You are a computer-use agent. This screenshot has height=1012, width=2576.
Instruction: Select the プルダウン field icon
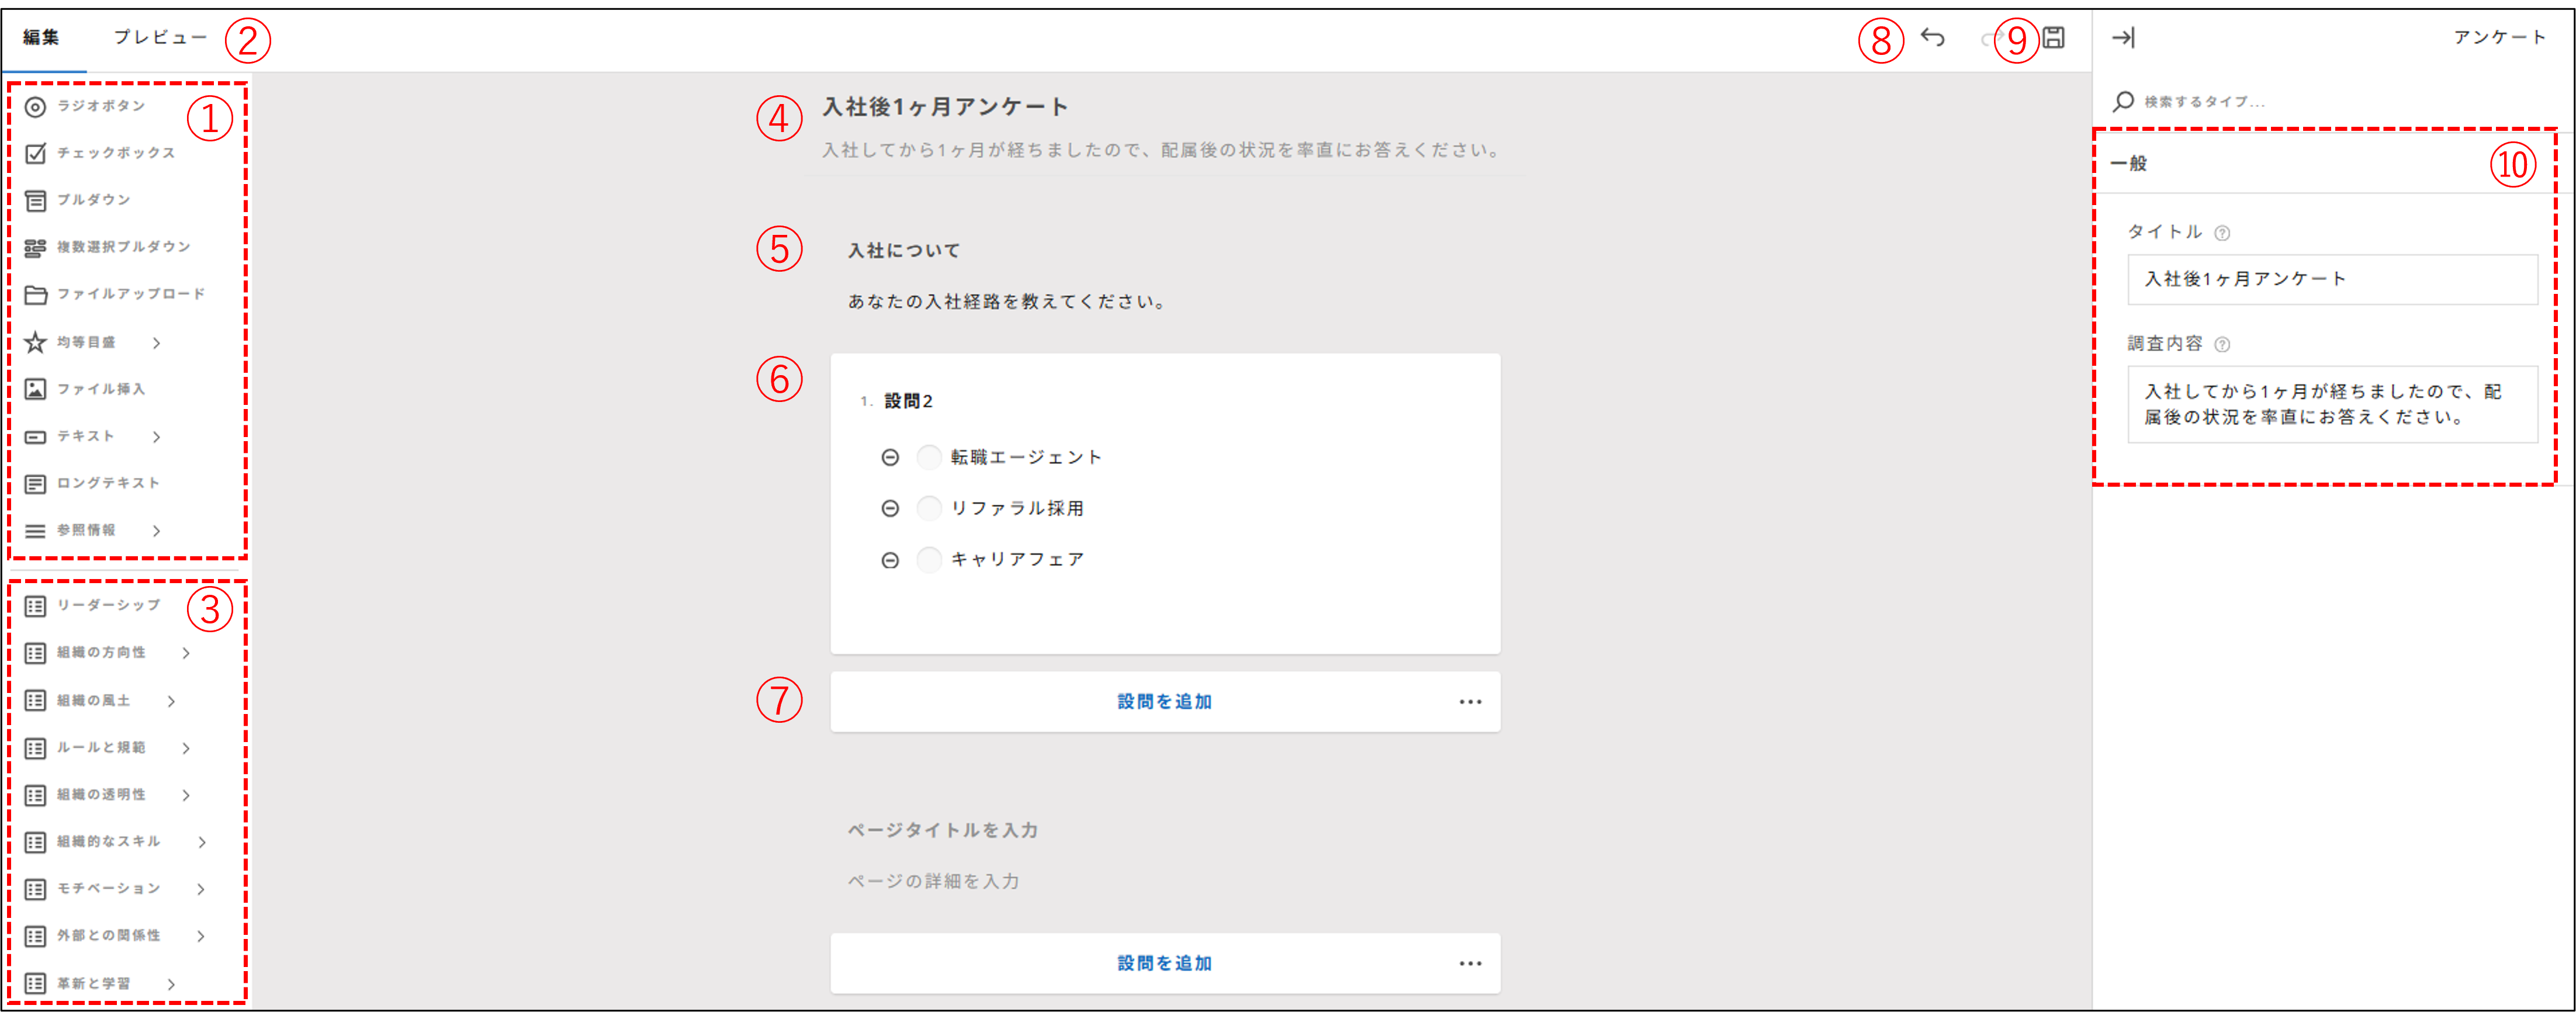36,199
